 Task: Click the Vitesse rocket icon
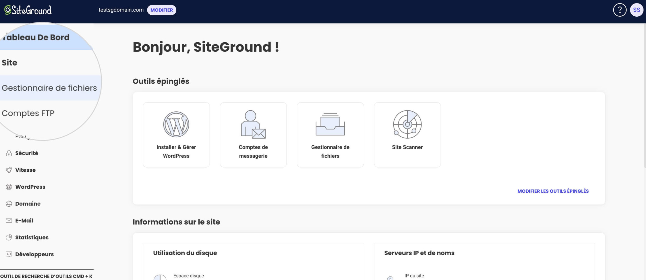pos(9,170)
